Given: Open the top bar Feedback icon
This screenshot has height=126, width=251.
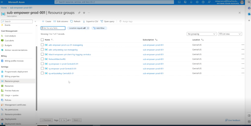Looking at the screenshot, I should coord(209,2).
